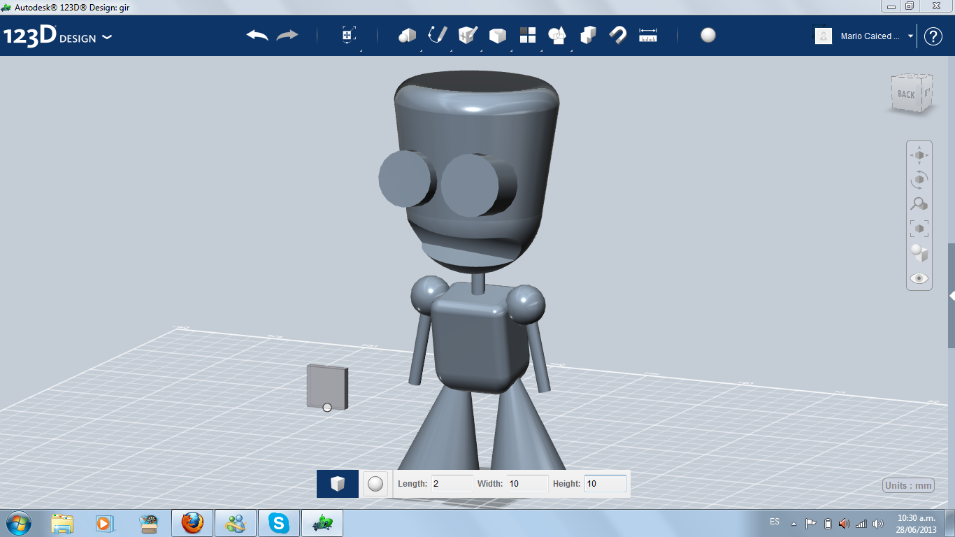Open the Grouping tools

point(557,36)
